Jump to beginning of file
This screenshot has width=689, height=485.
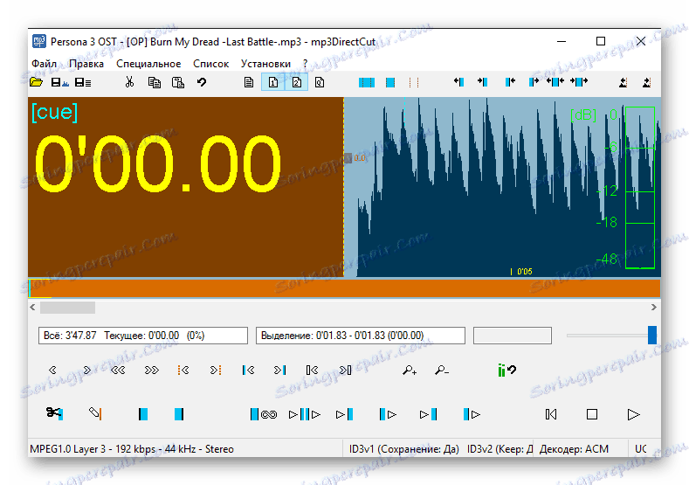[x=312, y=371]
